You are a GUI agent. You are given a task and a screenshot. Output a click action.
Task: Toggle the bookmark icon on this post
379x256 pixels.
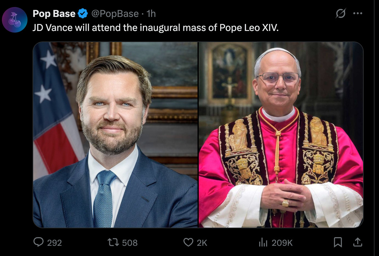(338, 242)
